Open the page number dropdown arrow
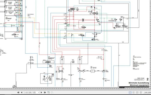This screenshot has width=151, height=95. click(39, 93)
